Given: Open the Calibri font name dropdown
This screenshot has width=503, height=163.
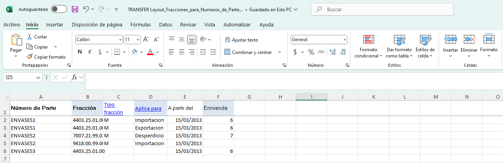Looking at the screenshot, I should click(x=120, y=40).
